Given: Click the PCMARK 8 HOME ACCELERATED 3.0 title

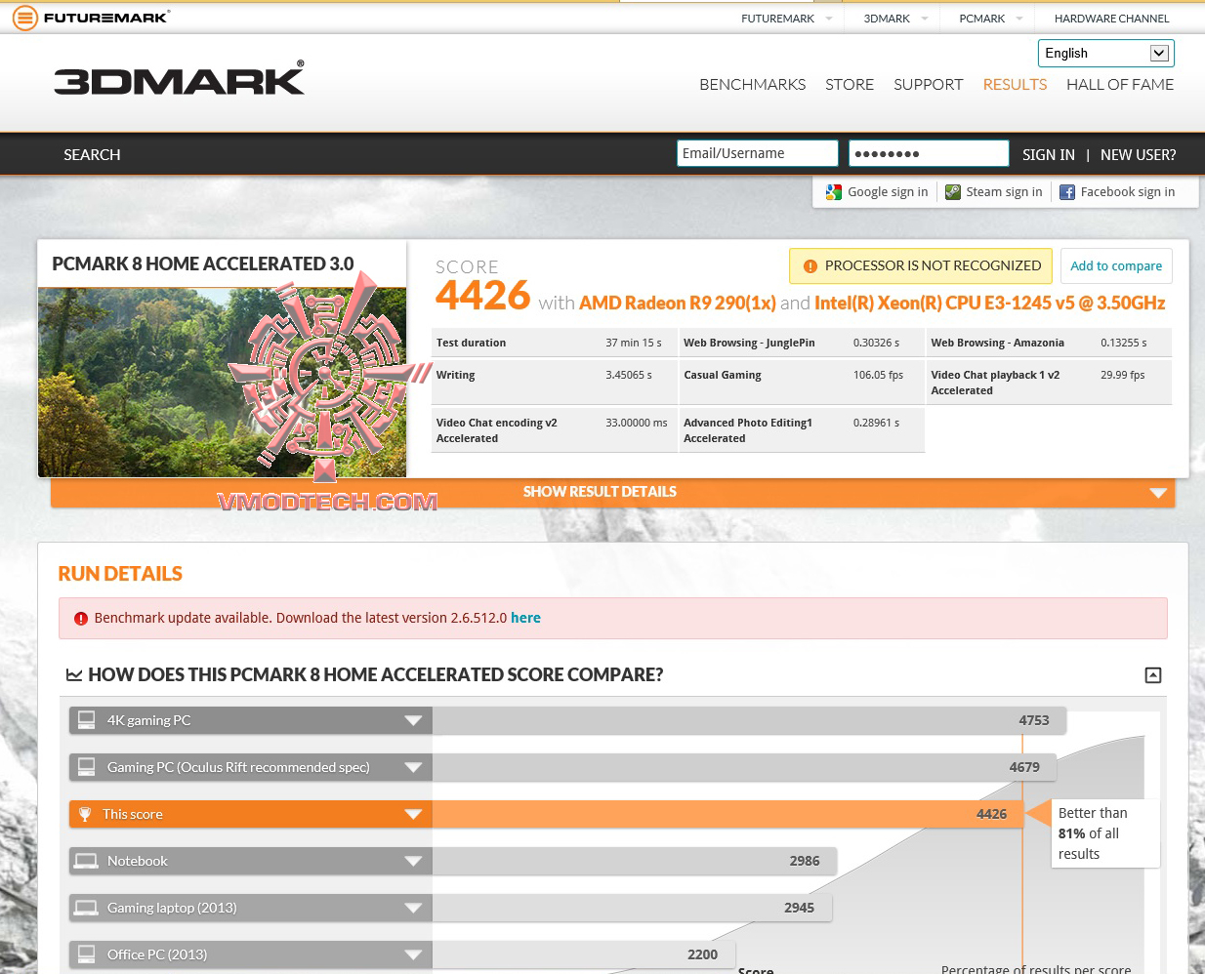Looking at the screenshot, I should point(203,264).
